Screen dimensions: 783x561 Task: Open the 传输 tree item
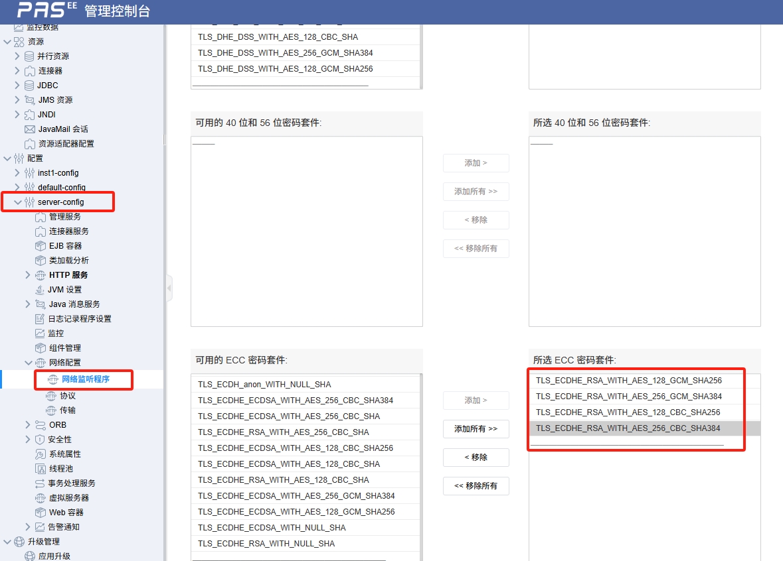click(x=67, y=410)
